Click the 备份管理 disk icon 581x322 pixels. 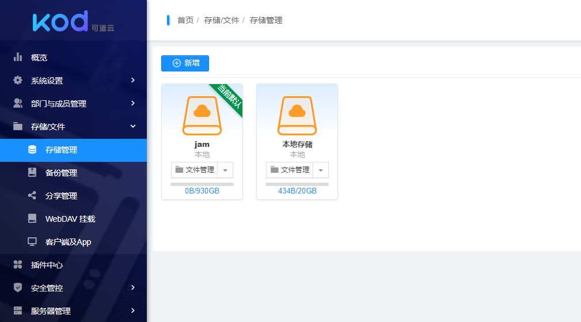tap(32, 173)
